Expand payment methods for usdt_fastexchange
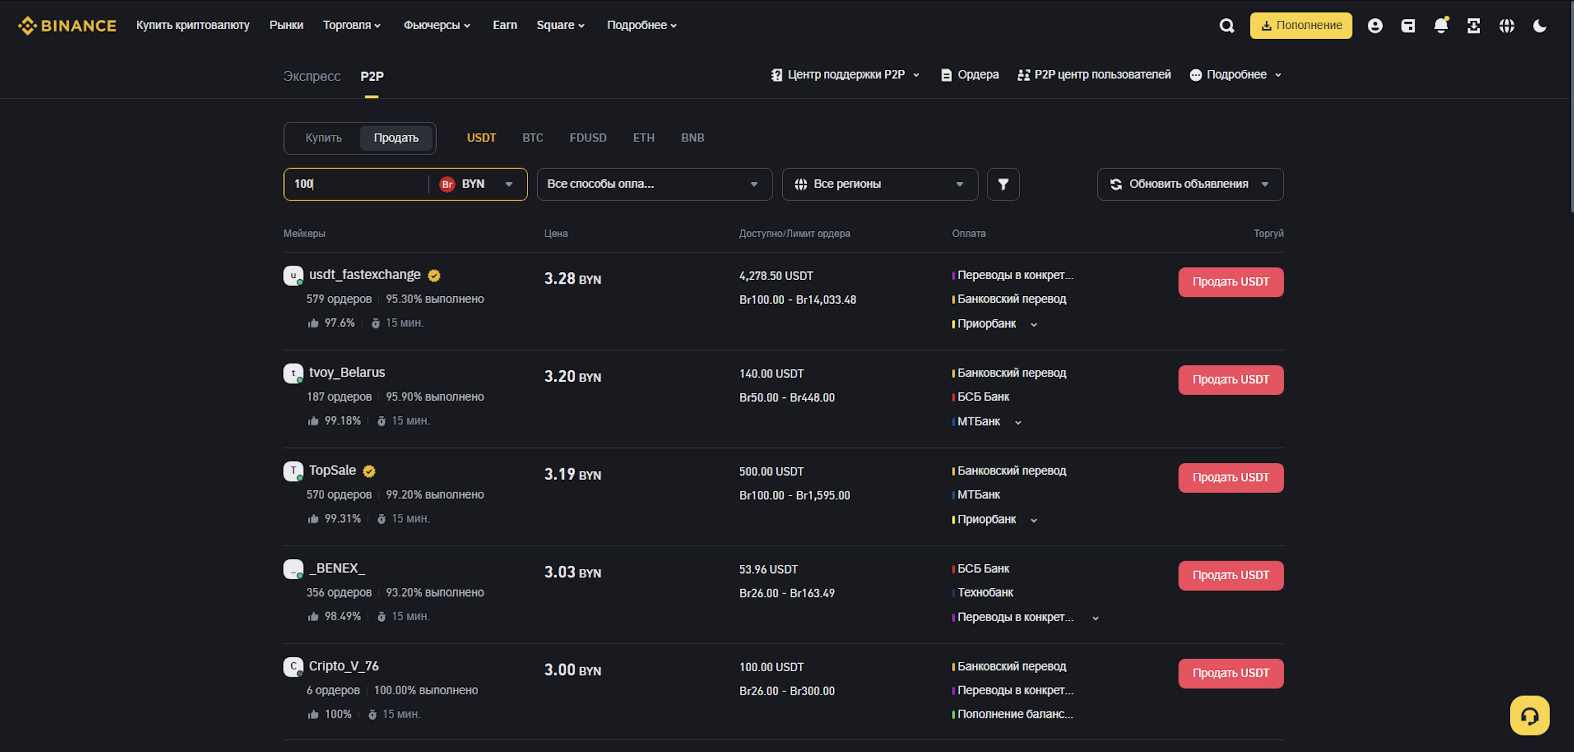This screenshot has width=1574, height=752. point(1034,325)
